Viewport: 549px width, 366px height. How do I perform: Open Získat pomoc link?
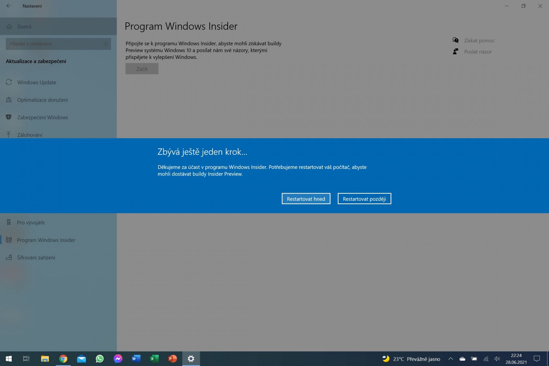(479, 41)
